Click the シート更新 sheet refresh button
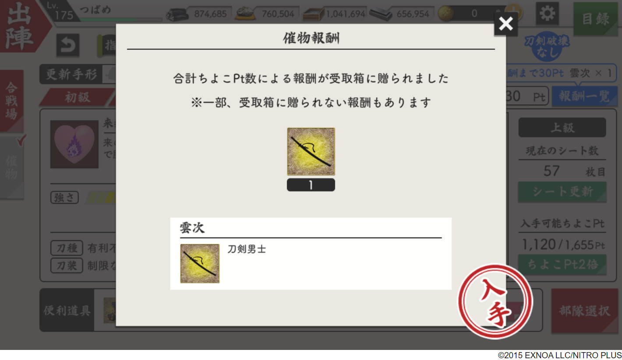The height and width of the screenshot is (360, 622). pos(562,192)
